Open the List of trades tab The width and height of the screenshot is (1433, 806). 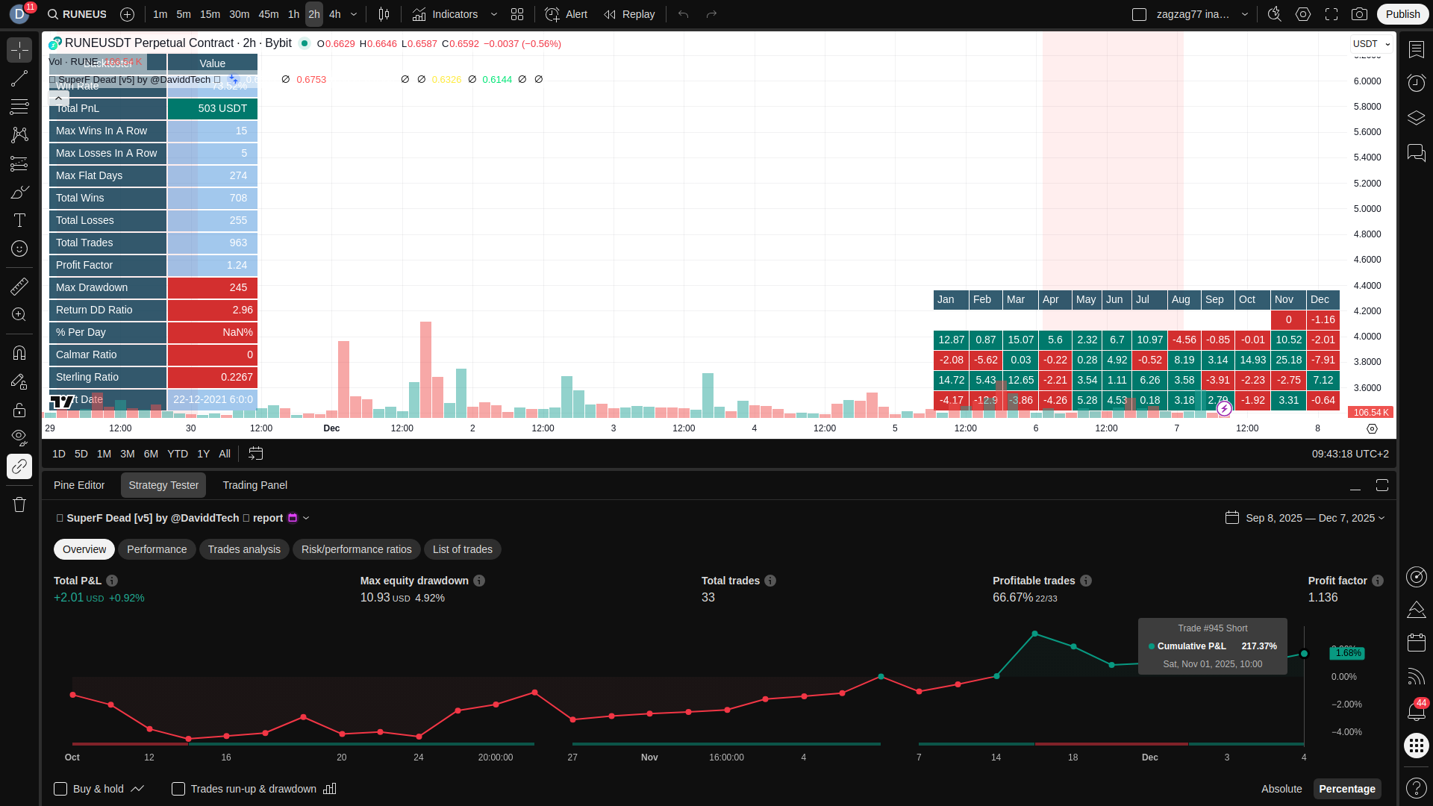coord(462,549)
